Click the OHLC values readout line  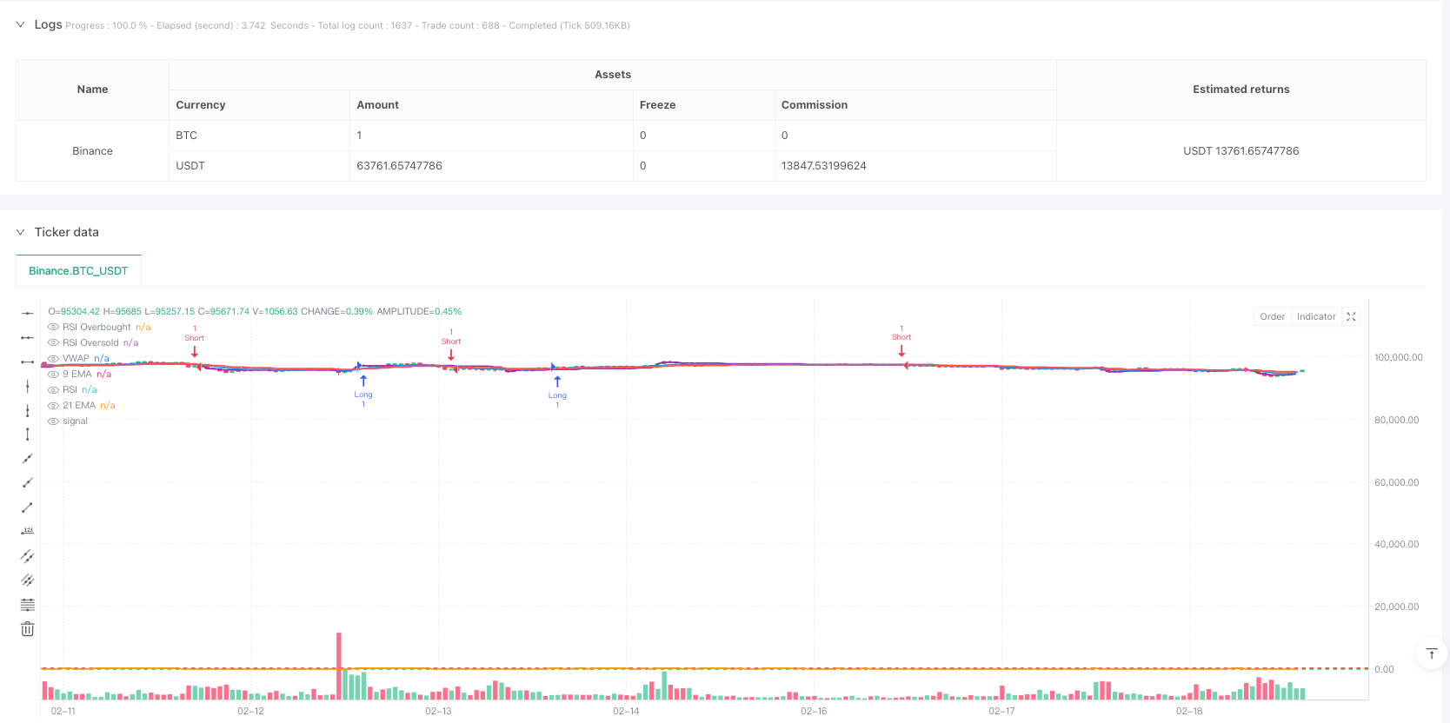(x=255, y=311)
